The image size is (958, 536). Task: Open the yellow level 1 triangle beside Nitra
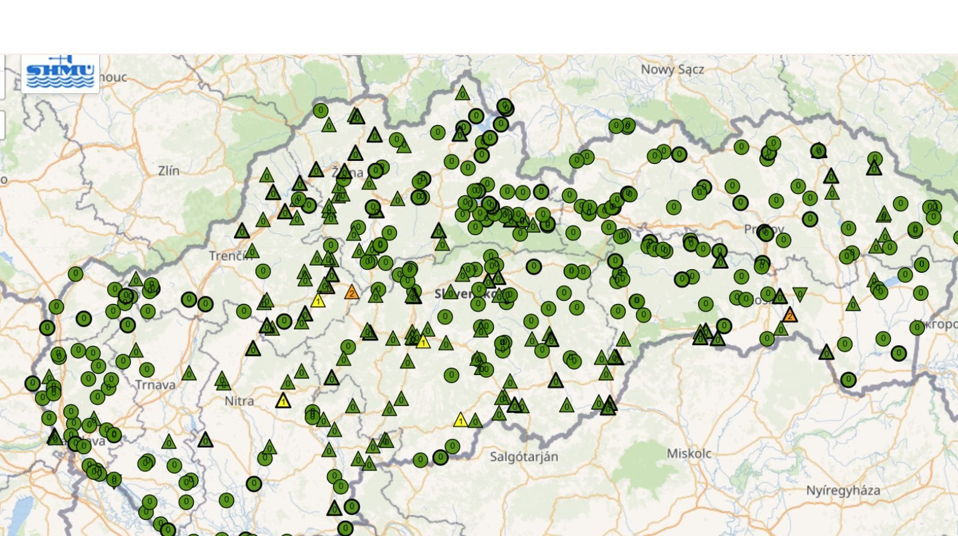[283, 401]
